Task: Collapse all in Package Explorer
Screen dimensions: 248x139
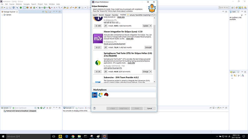Action: click(x=43, y=12)
